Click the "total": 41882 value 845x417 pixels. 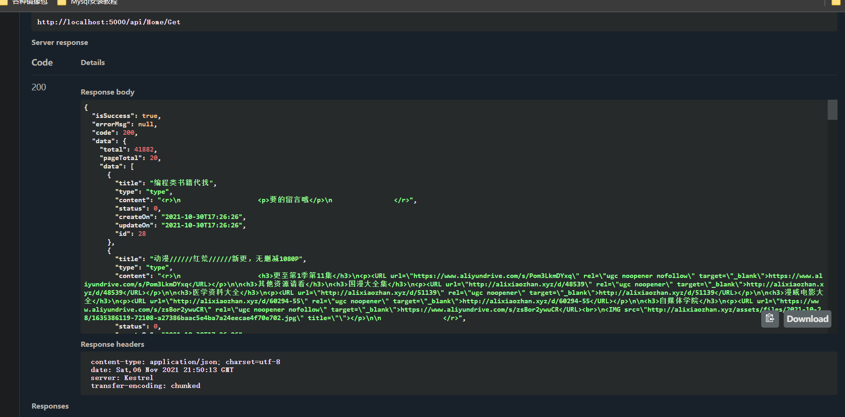[x=144, y=150]
